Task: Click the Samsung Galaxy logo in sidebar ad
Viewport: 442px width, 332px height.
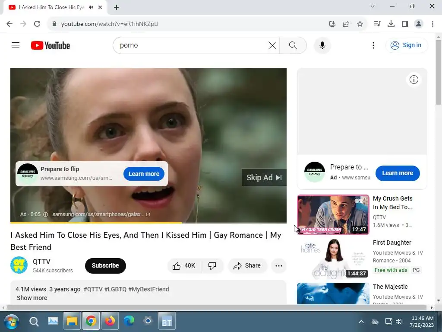Action: point(315,172)
